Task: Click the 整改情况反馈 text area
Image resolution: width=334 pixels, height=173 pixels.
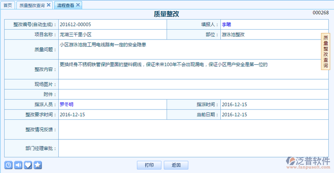Action: click(x=193, y=129)
